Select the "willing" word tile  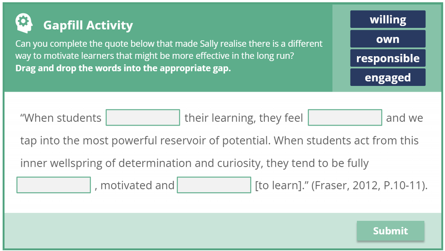pyautogui.click(x=388, y=20)
